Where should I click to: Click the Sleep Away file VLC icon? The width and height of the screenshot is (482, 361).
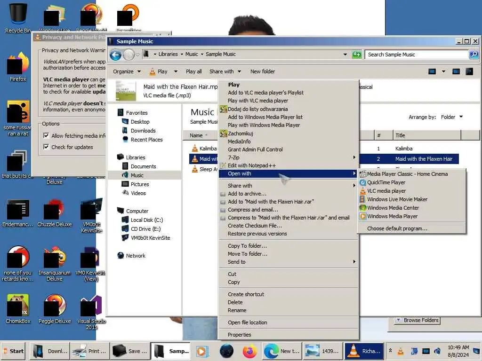pyautogui.click(x=194, y=169)
